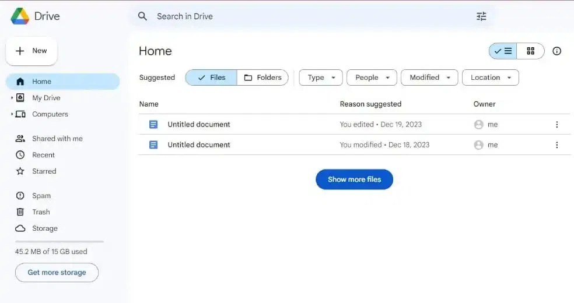This screenshot has width=574, height=303.
Task: Open the Location filter dropdown
Action: [x=491, y=77]
